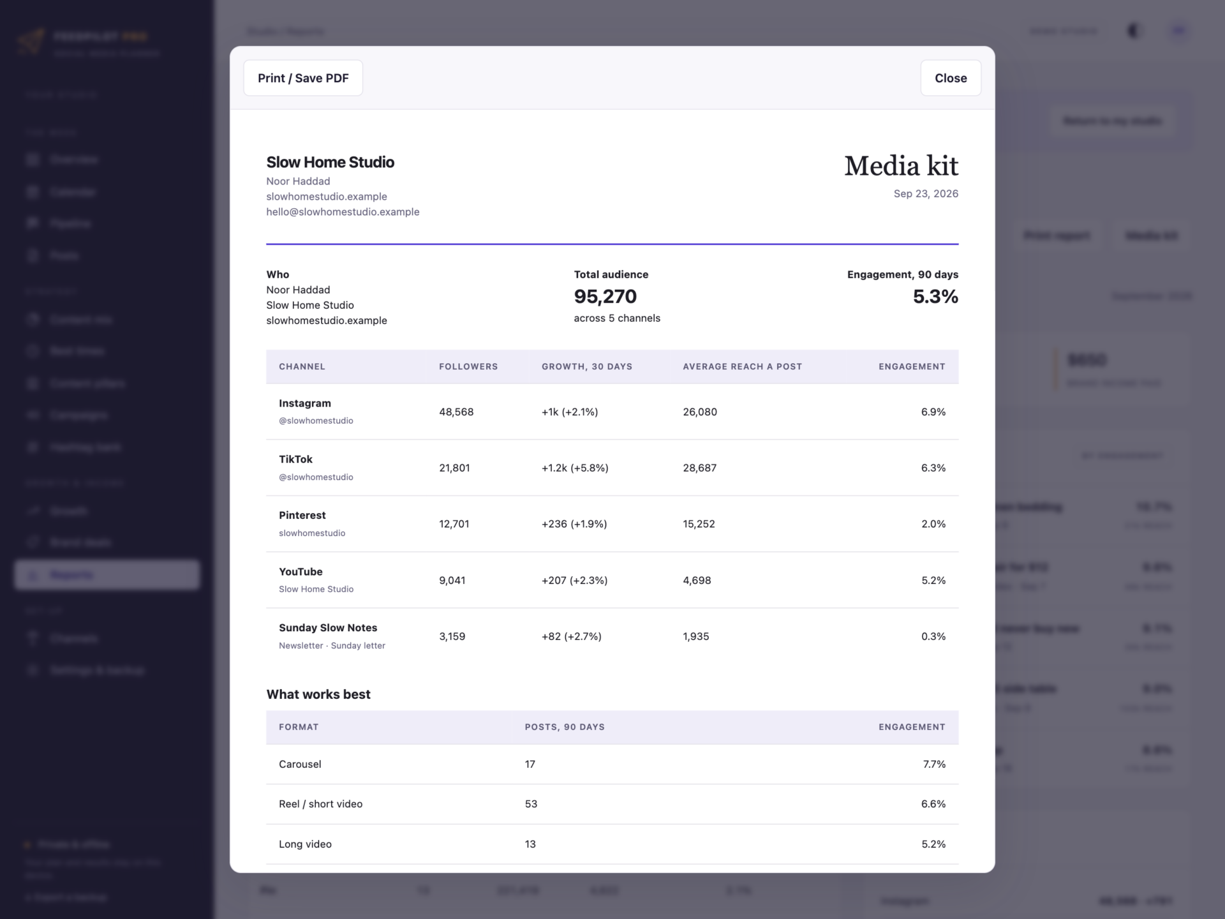The image size is (1225, 919).
Task: Click the Print / Save PDF button
Action: click(303, 78)
